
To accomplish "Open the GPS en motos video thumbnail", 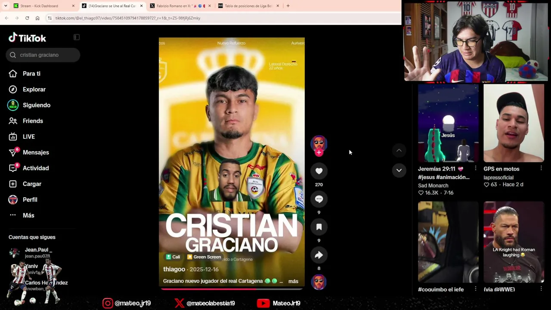I will (514, 123).
